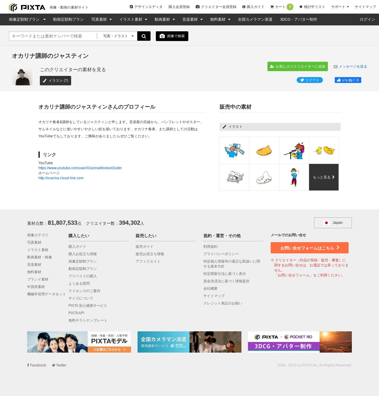Click the keyword search input field
The height and width of the screenshot is (396, 379).
53,36
